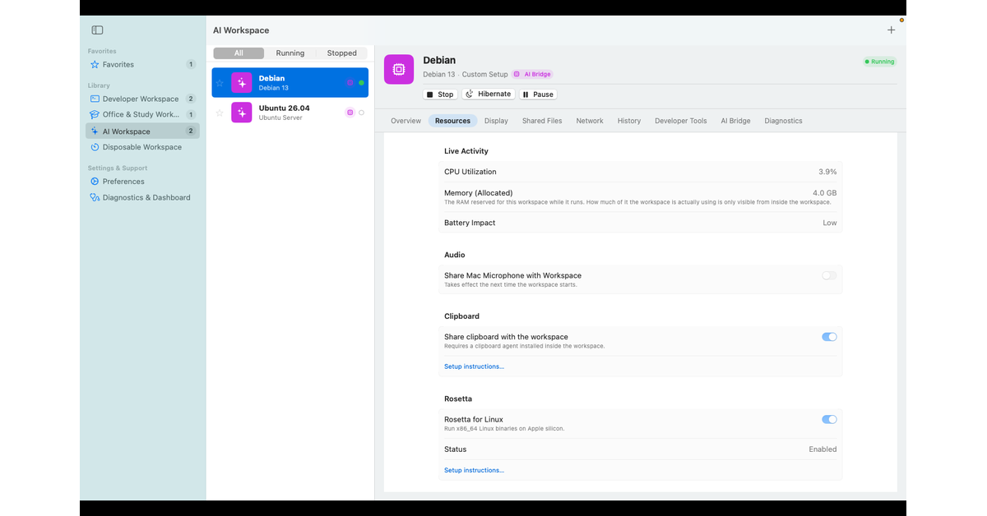This screenshot has height=516, width=987.
Task: Filter list to Stopped workspaces
Action: point(342,53)
